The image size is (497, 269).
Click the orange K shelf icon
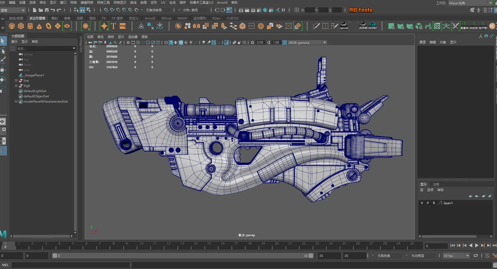492,26
